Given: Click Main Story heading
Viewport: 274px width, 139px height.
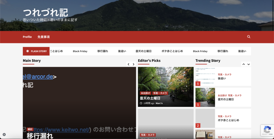Looking at the screenshot, I should (32, 61).
